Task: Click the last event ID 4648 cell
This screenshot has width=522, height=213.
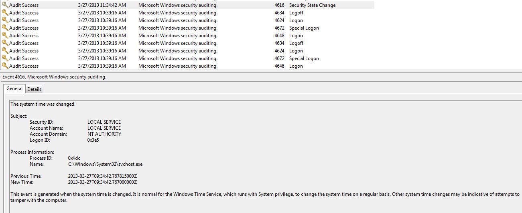Action: [279, 66]
